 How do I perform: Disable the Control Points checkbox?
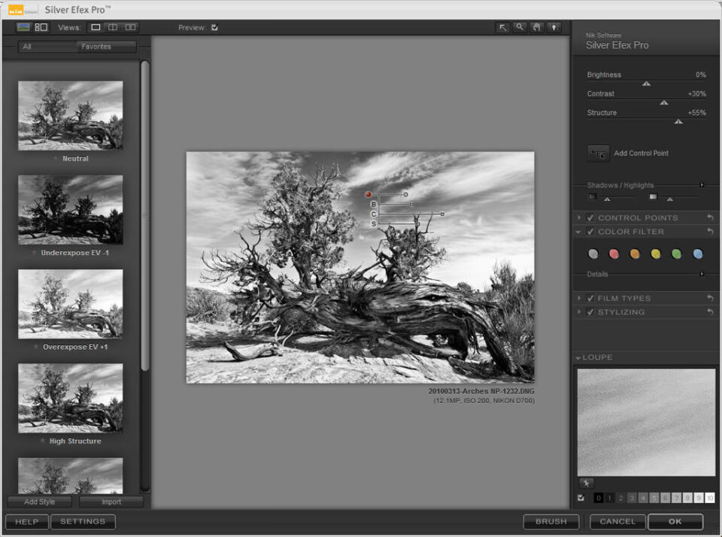tap(590, 218)
